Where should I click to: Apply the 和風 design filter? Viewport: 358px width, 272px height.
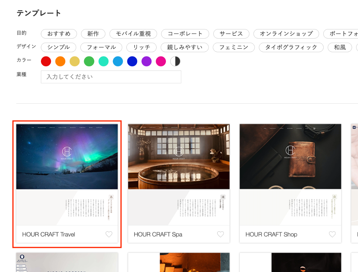coord(340,47)
